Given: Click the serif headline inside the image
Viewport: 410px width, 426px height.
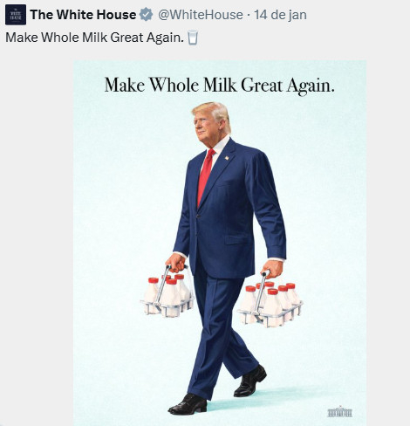Looking at the screenshot, I should 220,86.
